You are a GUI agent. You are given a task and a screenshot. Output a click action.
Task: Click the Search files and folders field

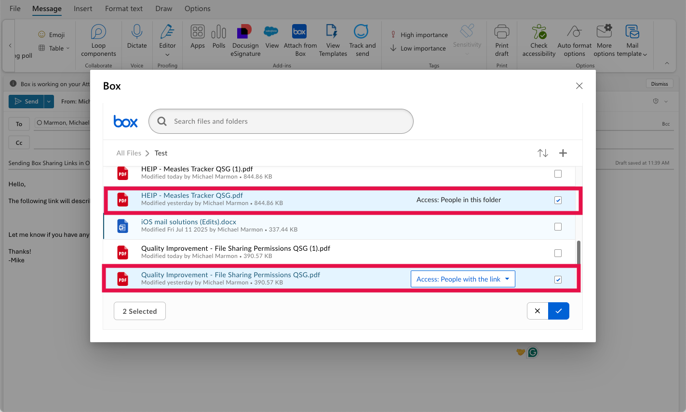click(281, 121)
